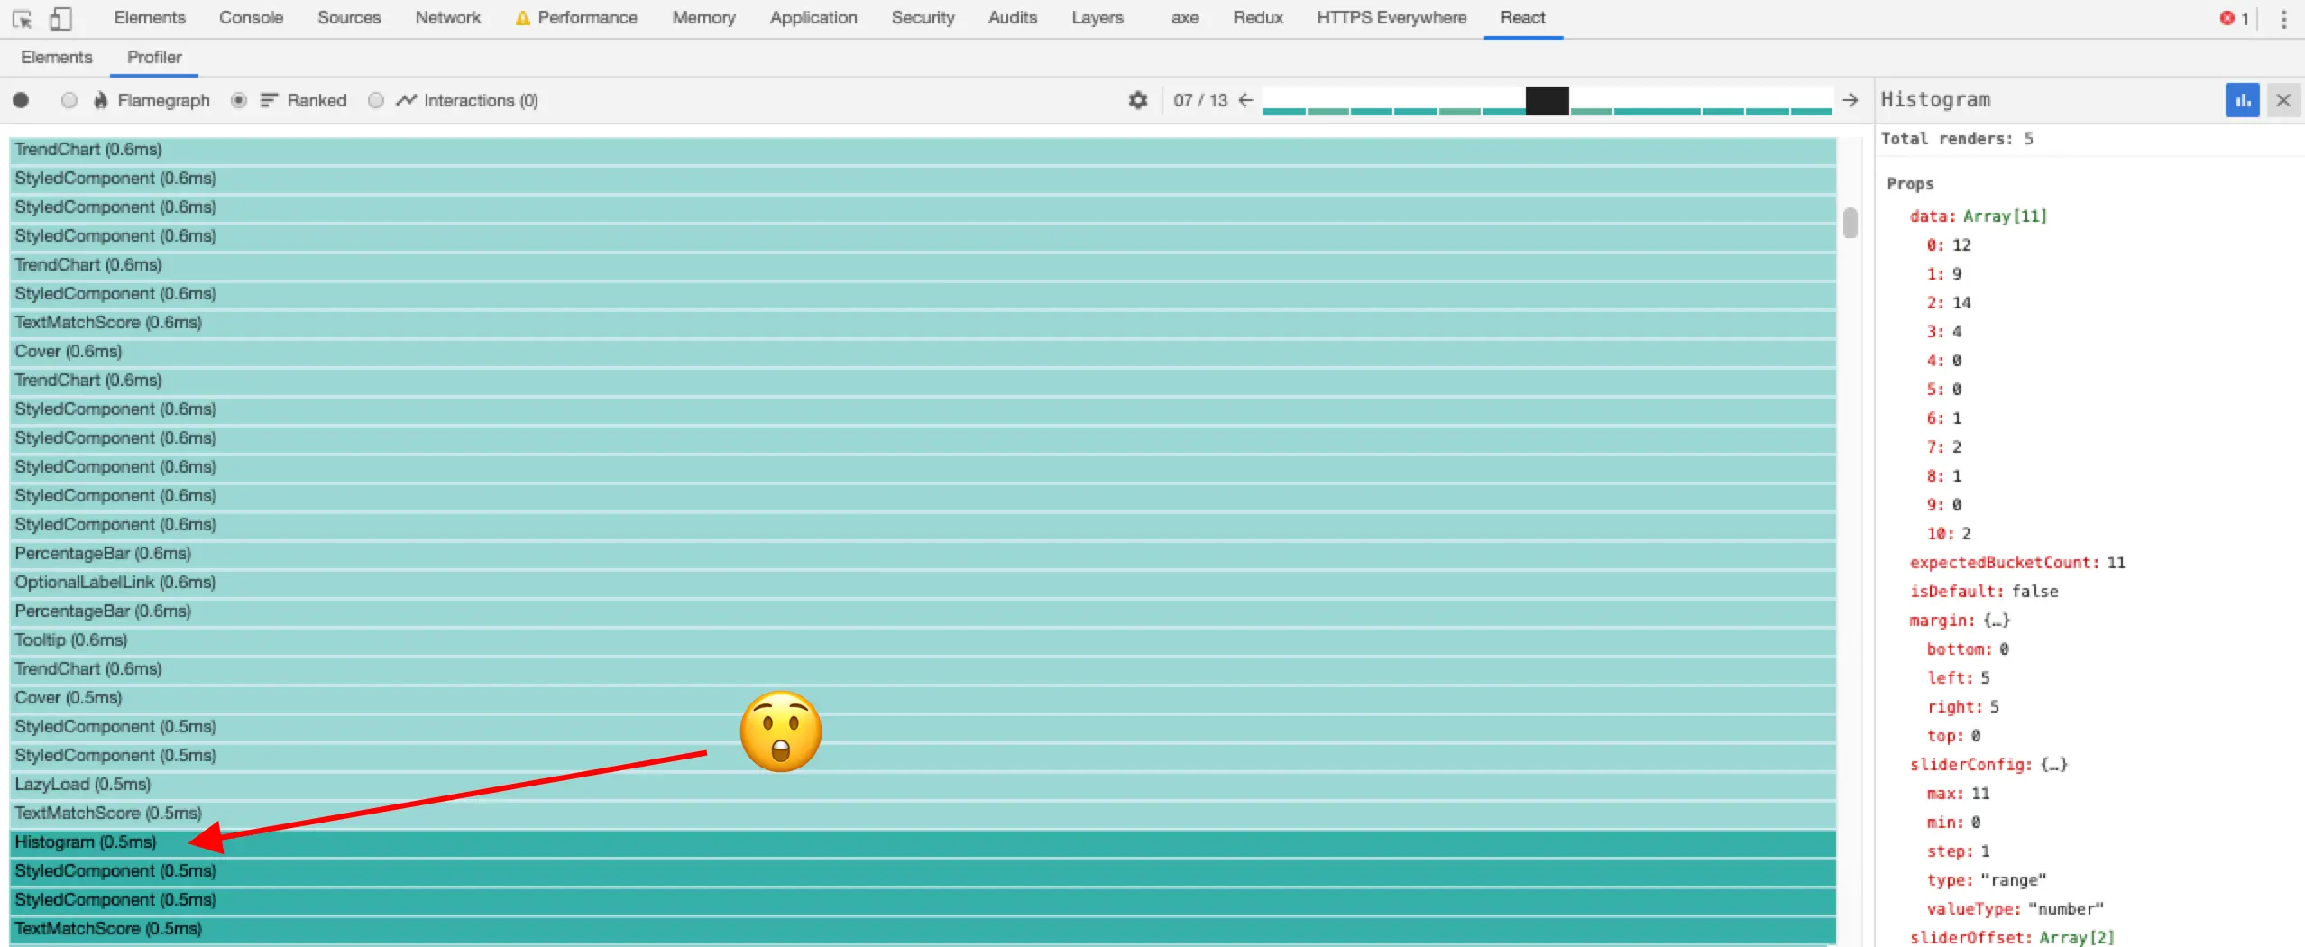Expand the sliderOffset Array[2] prop
This screenshot has width=2305, height=947.
(2011, 937)
